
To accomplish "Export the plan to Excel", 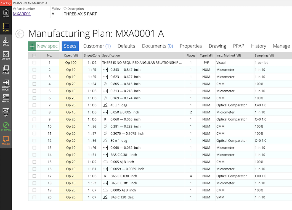I will 6,41.
